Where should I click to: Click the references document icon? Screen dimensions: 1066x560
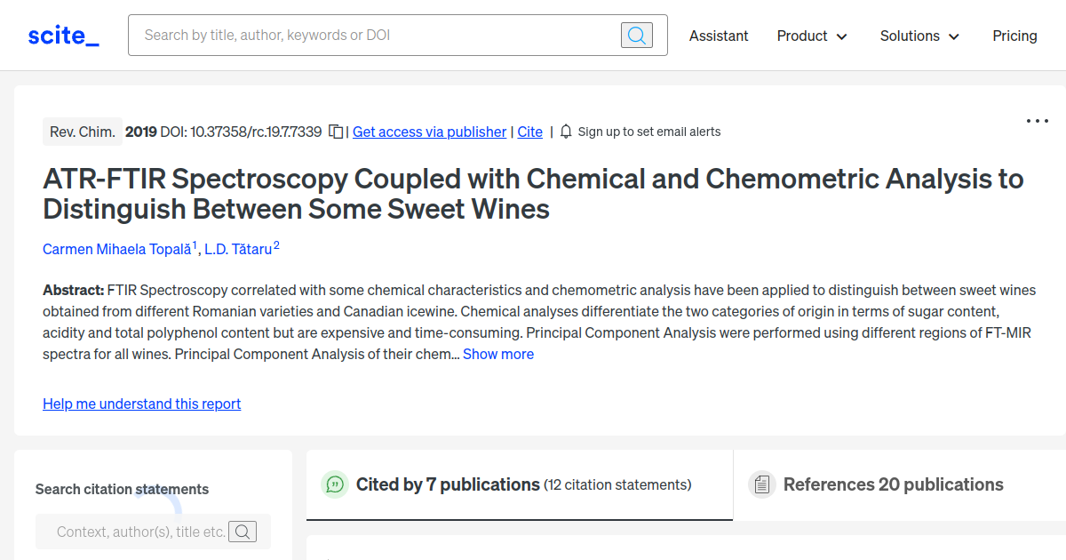761,484
